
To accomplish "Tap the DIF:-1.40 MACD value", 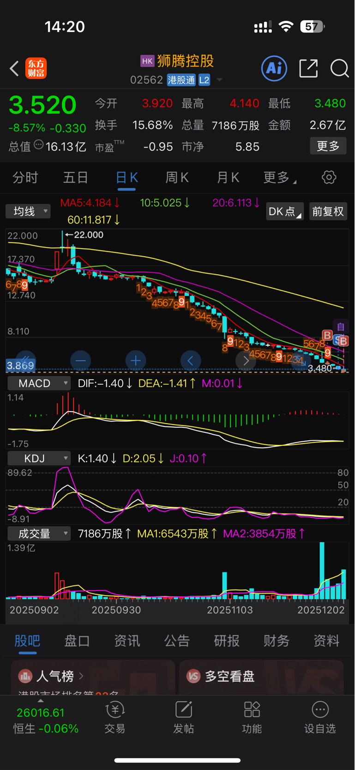I will pyautogui.click(x=105, y=383).
